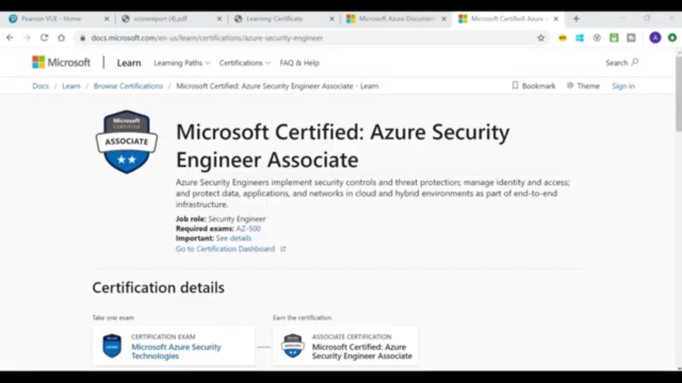Click the Browse Certifications breadcrumb
Viewport: 682px width, 383px height.
(128, 86)
